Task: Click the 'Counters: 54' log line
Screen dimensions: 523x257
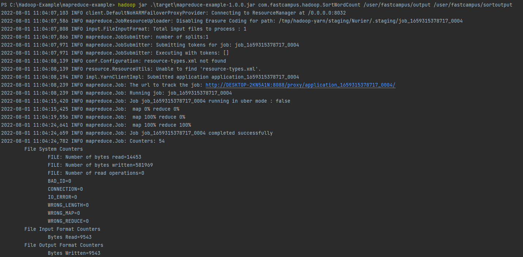Action: (x=83, y=141)
